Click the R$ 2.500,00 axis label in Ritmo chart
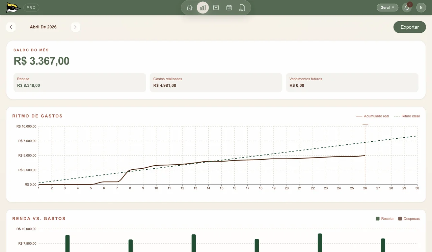This screenshot has width=432, height=252. [27, 170]
